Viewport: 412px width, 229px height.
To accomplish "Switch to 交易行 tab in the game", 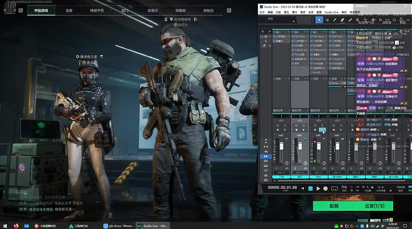I will point(153,11).
